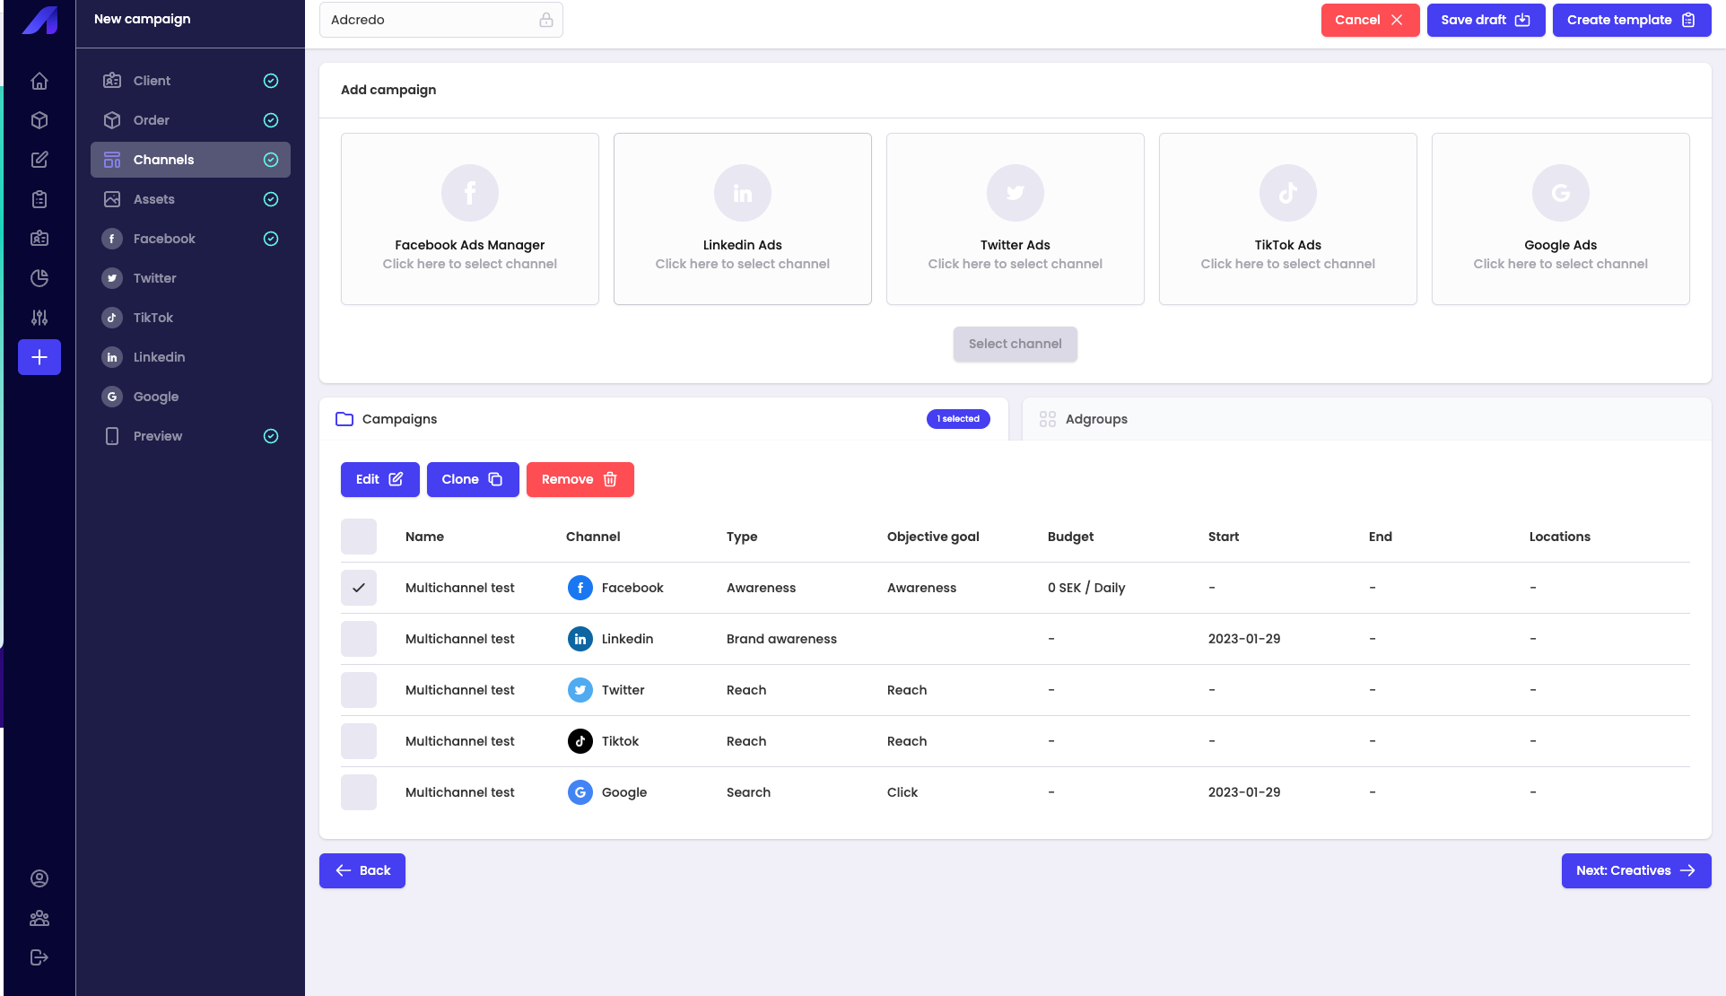Click Next: Creatives button

pos(1635,870)
